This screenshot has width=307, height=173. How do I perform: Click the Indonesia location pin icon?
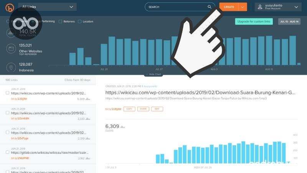pyautogui.click(x=11, y=68)
